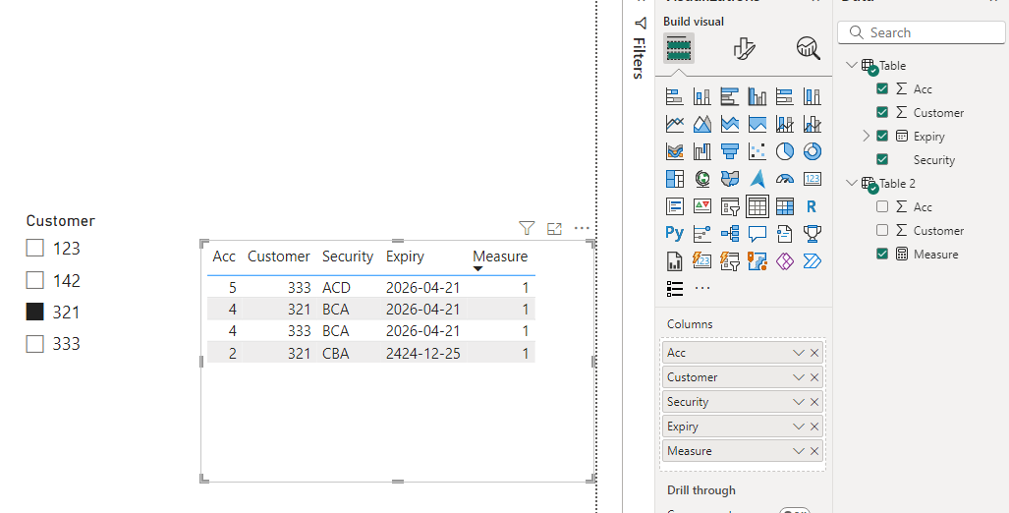Open dropdown for Security column field

tap(799, 402)
